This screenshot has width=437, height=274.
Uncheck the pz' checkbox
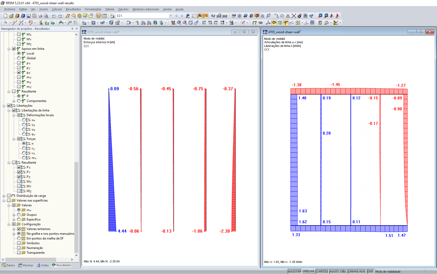coord(19,72)
